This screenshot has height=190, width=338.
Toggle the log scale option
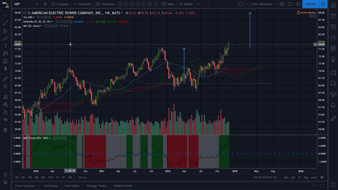[x=306, y=177]
